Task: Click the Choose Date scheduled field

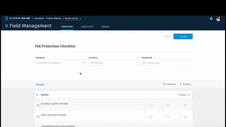Action: (167, 63)
